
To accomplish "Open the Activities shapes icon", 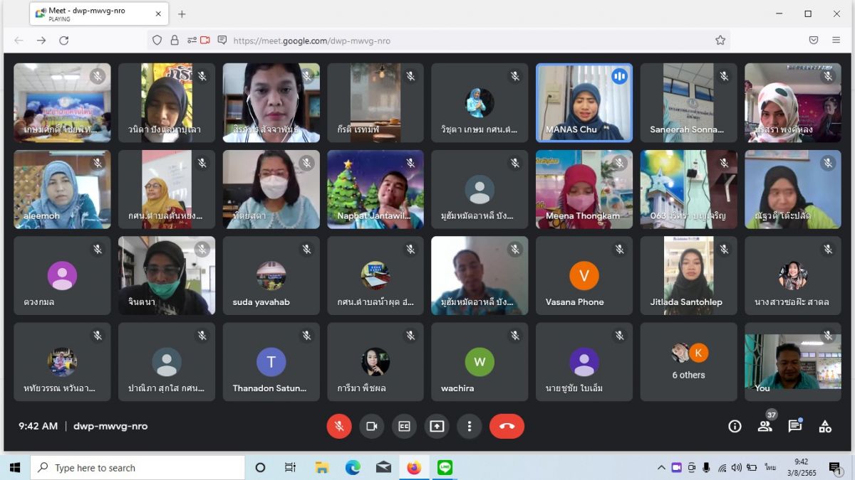I will tap(825, 426).
